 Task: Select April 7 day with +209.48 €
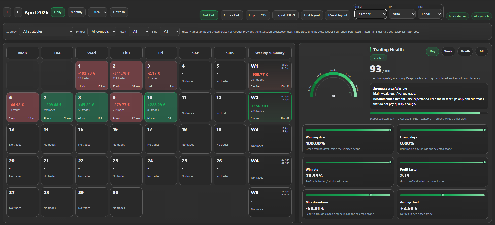57,107
